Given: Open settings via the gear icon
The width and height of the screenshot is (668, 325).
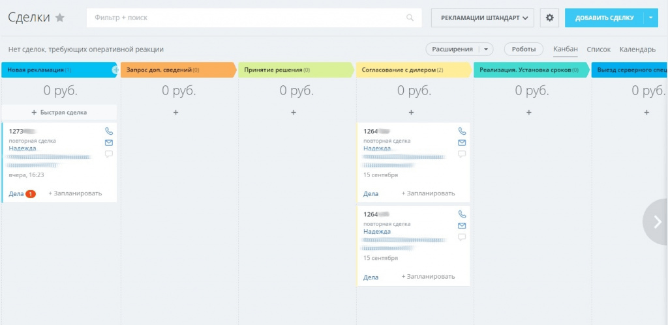Looking at the screenshot, I should 549,18.
